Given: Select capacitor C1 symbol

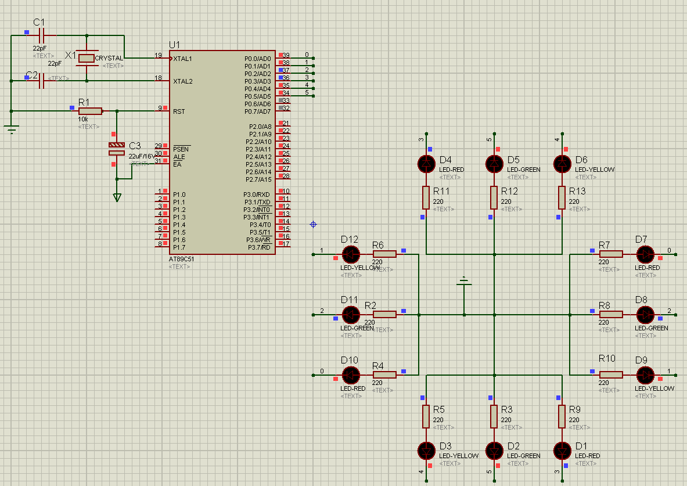Looking at the screenshot, I should click(x=41, y=35).
